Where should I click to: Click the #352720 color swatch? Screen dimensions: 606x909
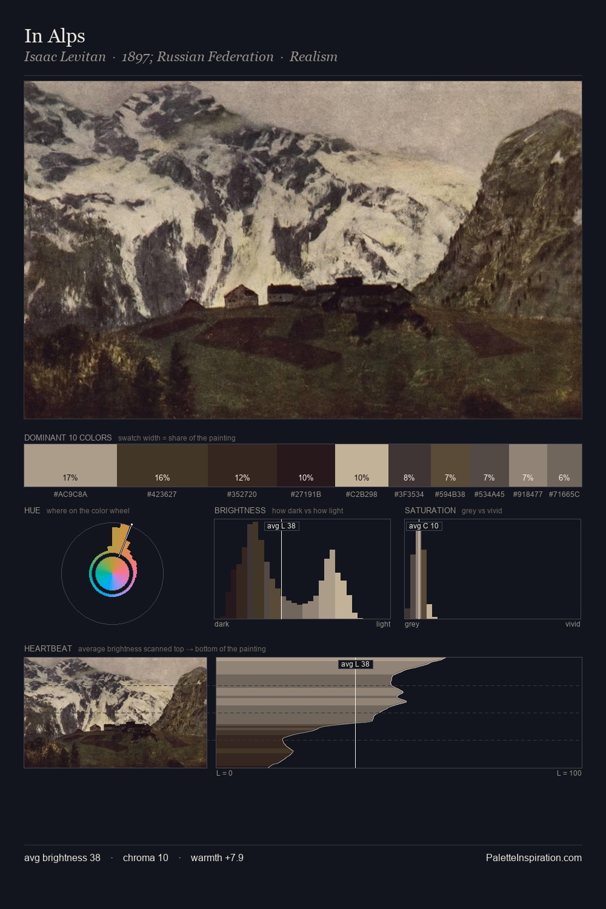[x=242, y=465]
